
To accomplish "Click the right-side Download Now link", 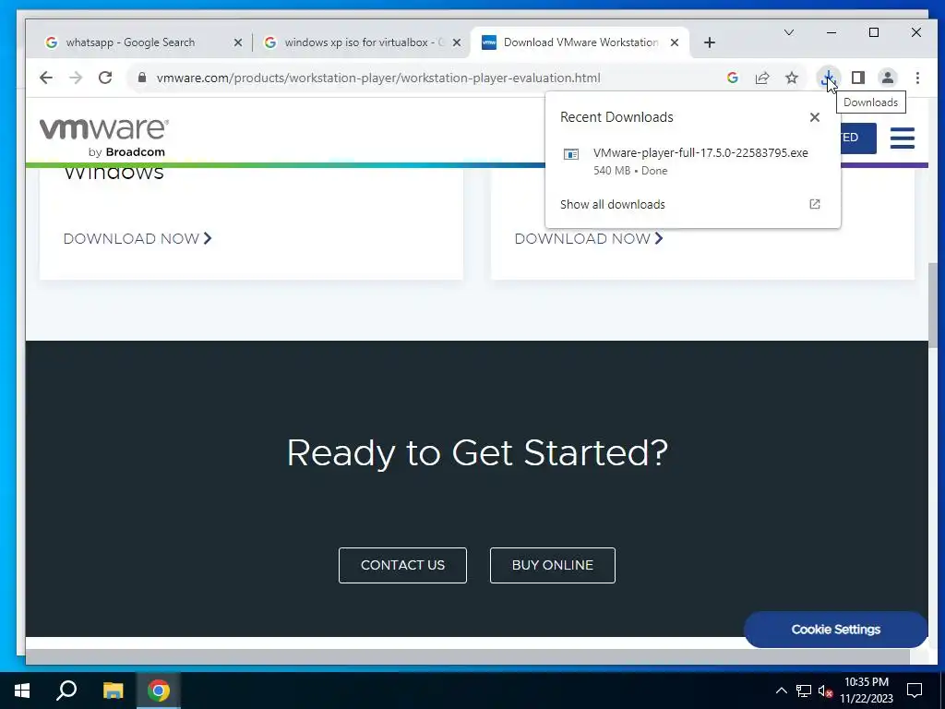I will [x=589, y=239].
